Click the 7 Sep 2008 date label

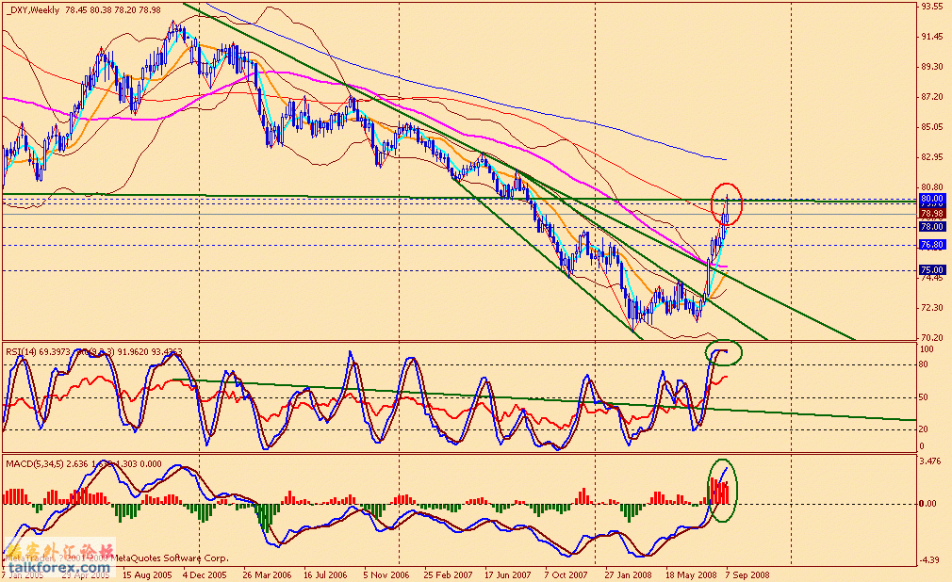click(x=747, y=574)
